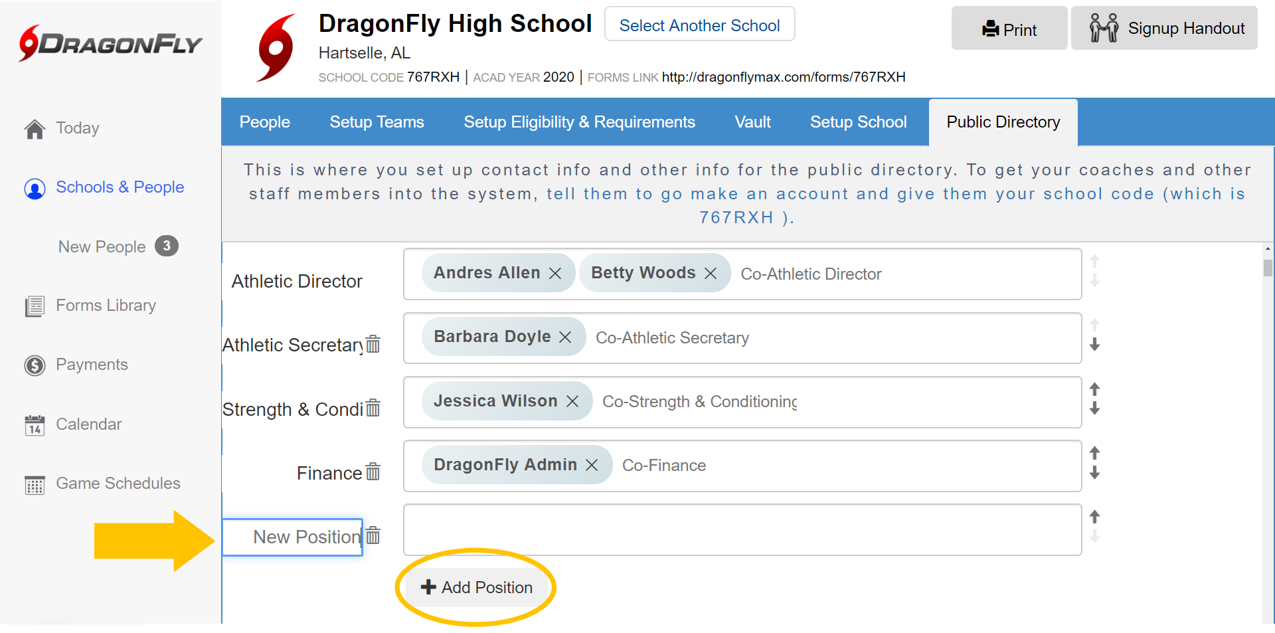Click trash icon beside New Position field
The image size is (1275, 633).
pos(373,535)
